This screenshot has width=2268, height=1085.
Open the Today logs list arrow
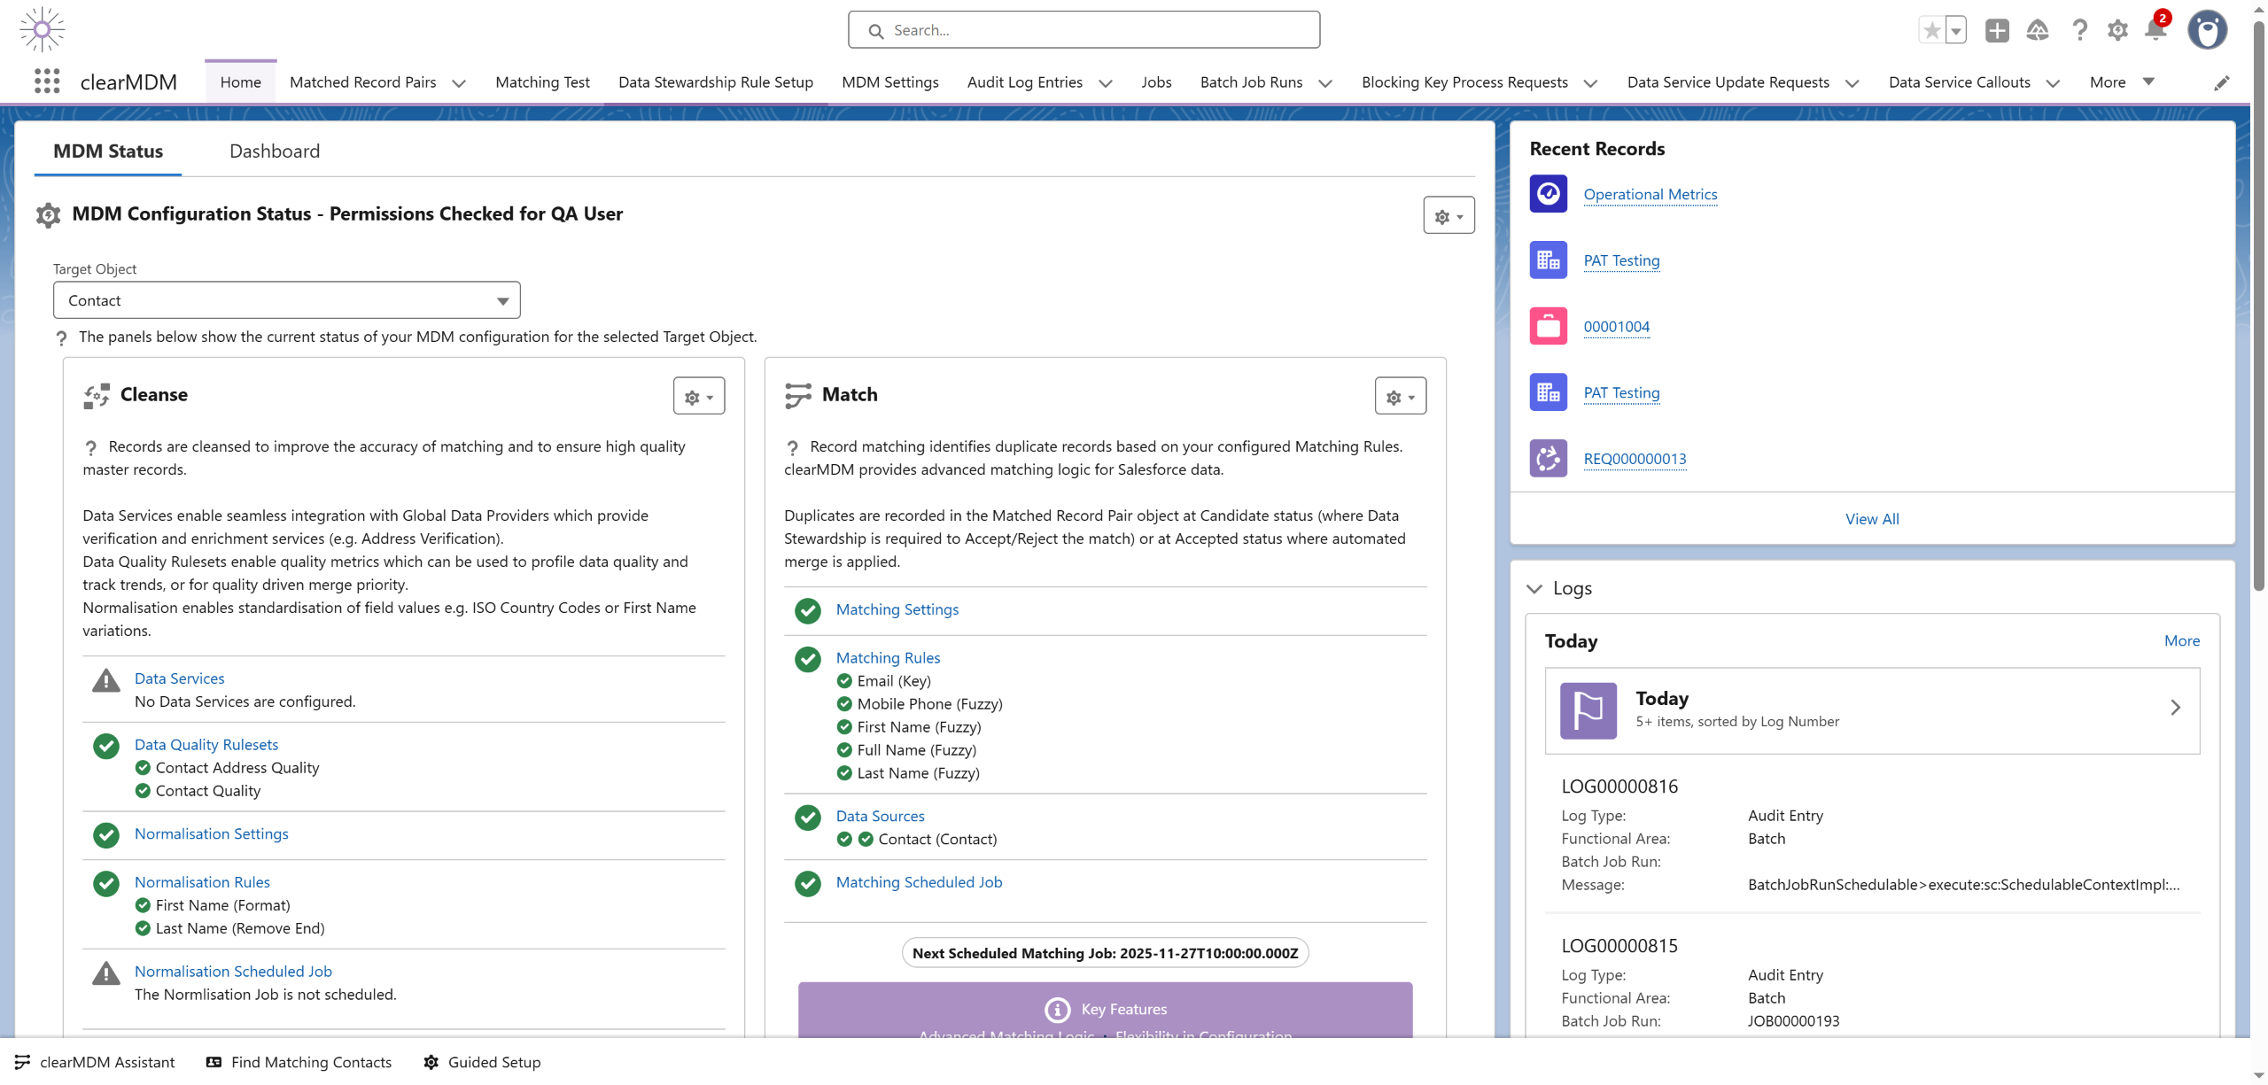tap(2175, 707)
